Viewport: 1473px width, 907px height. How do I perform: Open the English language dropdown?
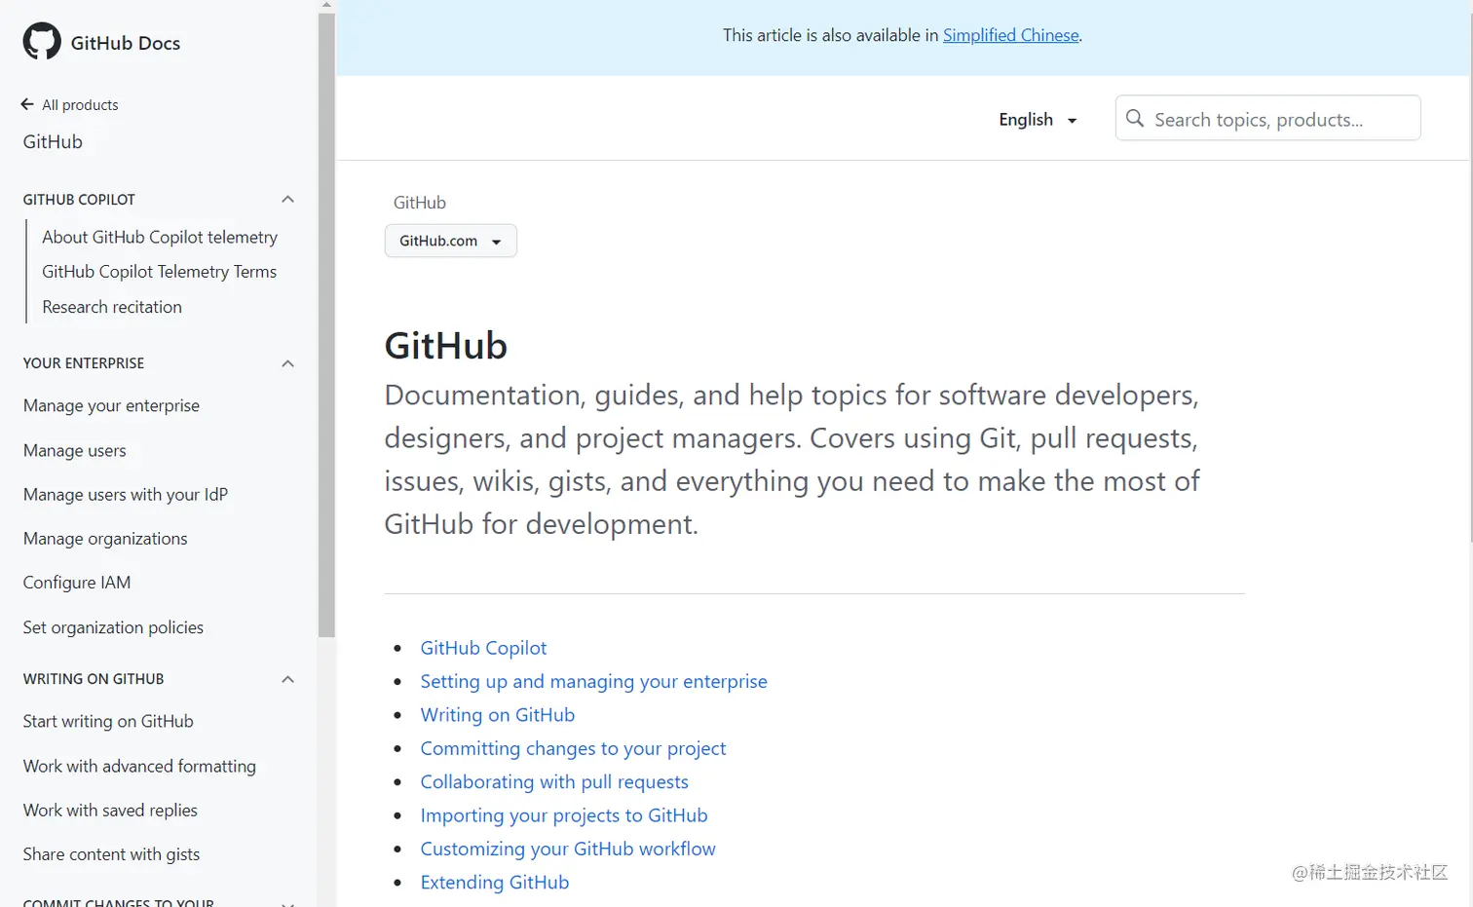1038,119
